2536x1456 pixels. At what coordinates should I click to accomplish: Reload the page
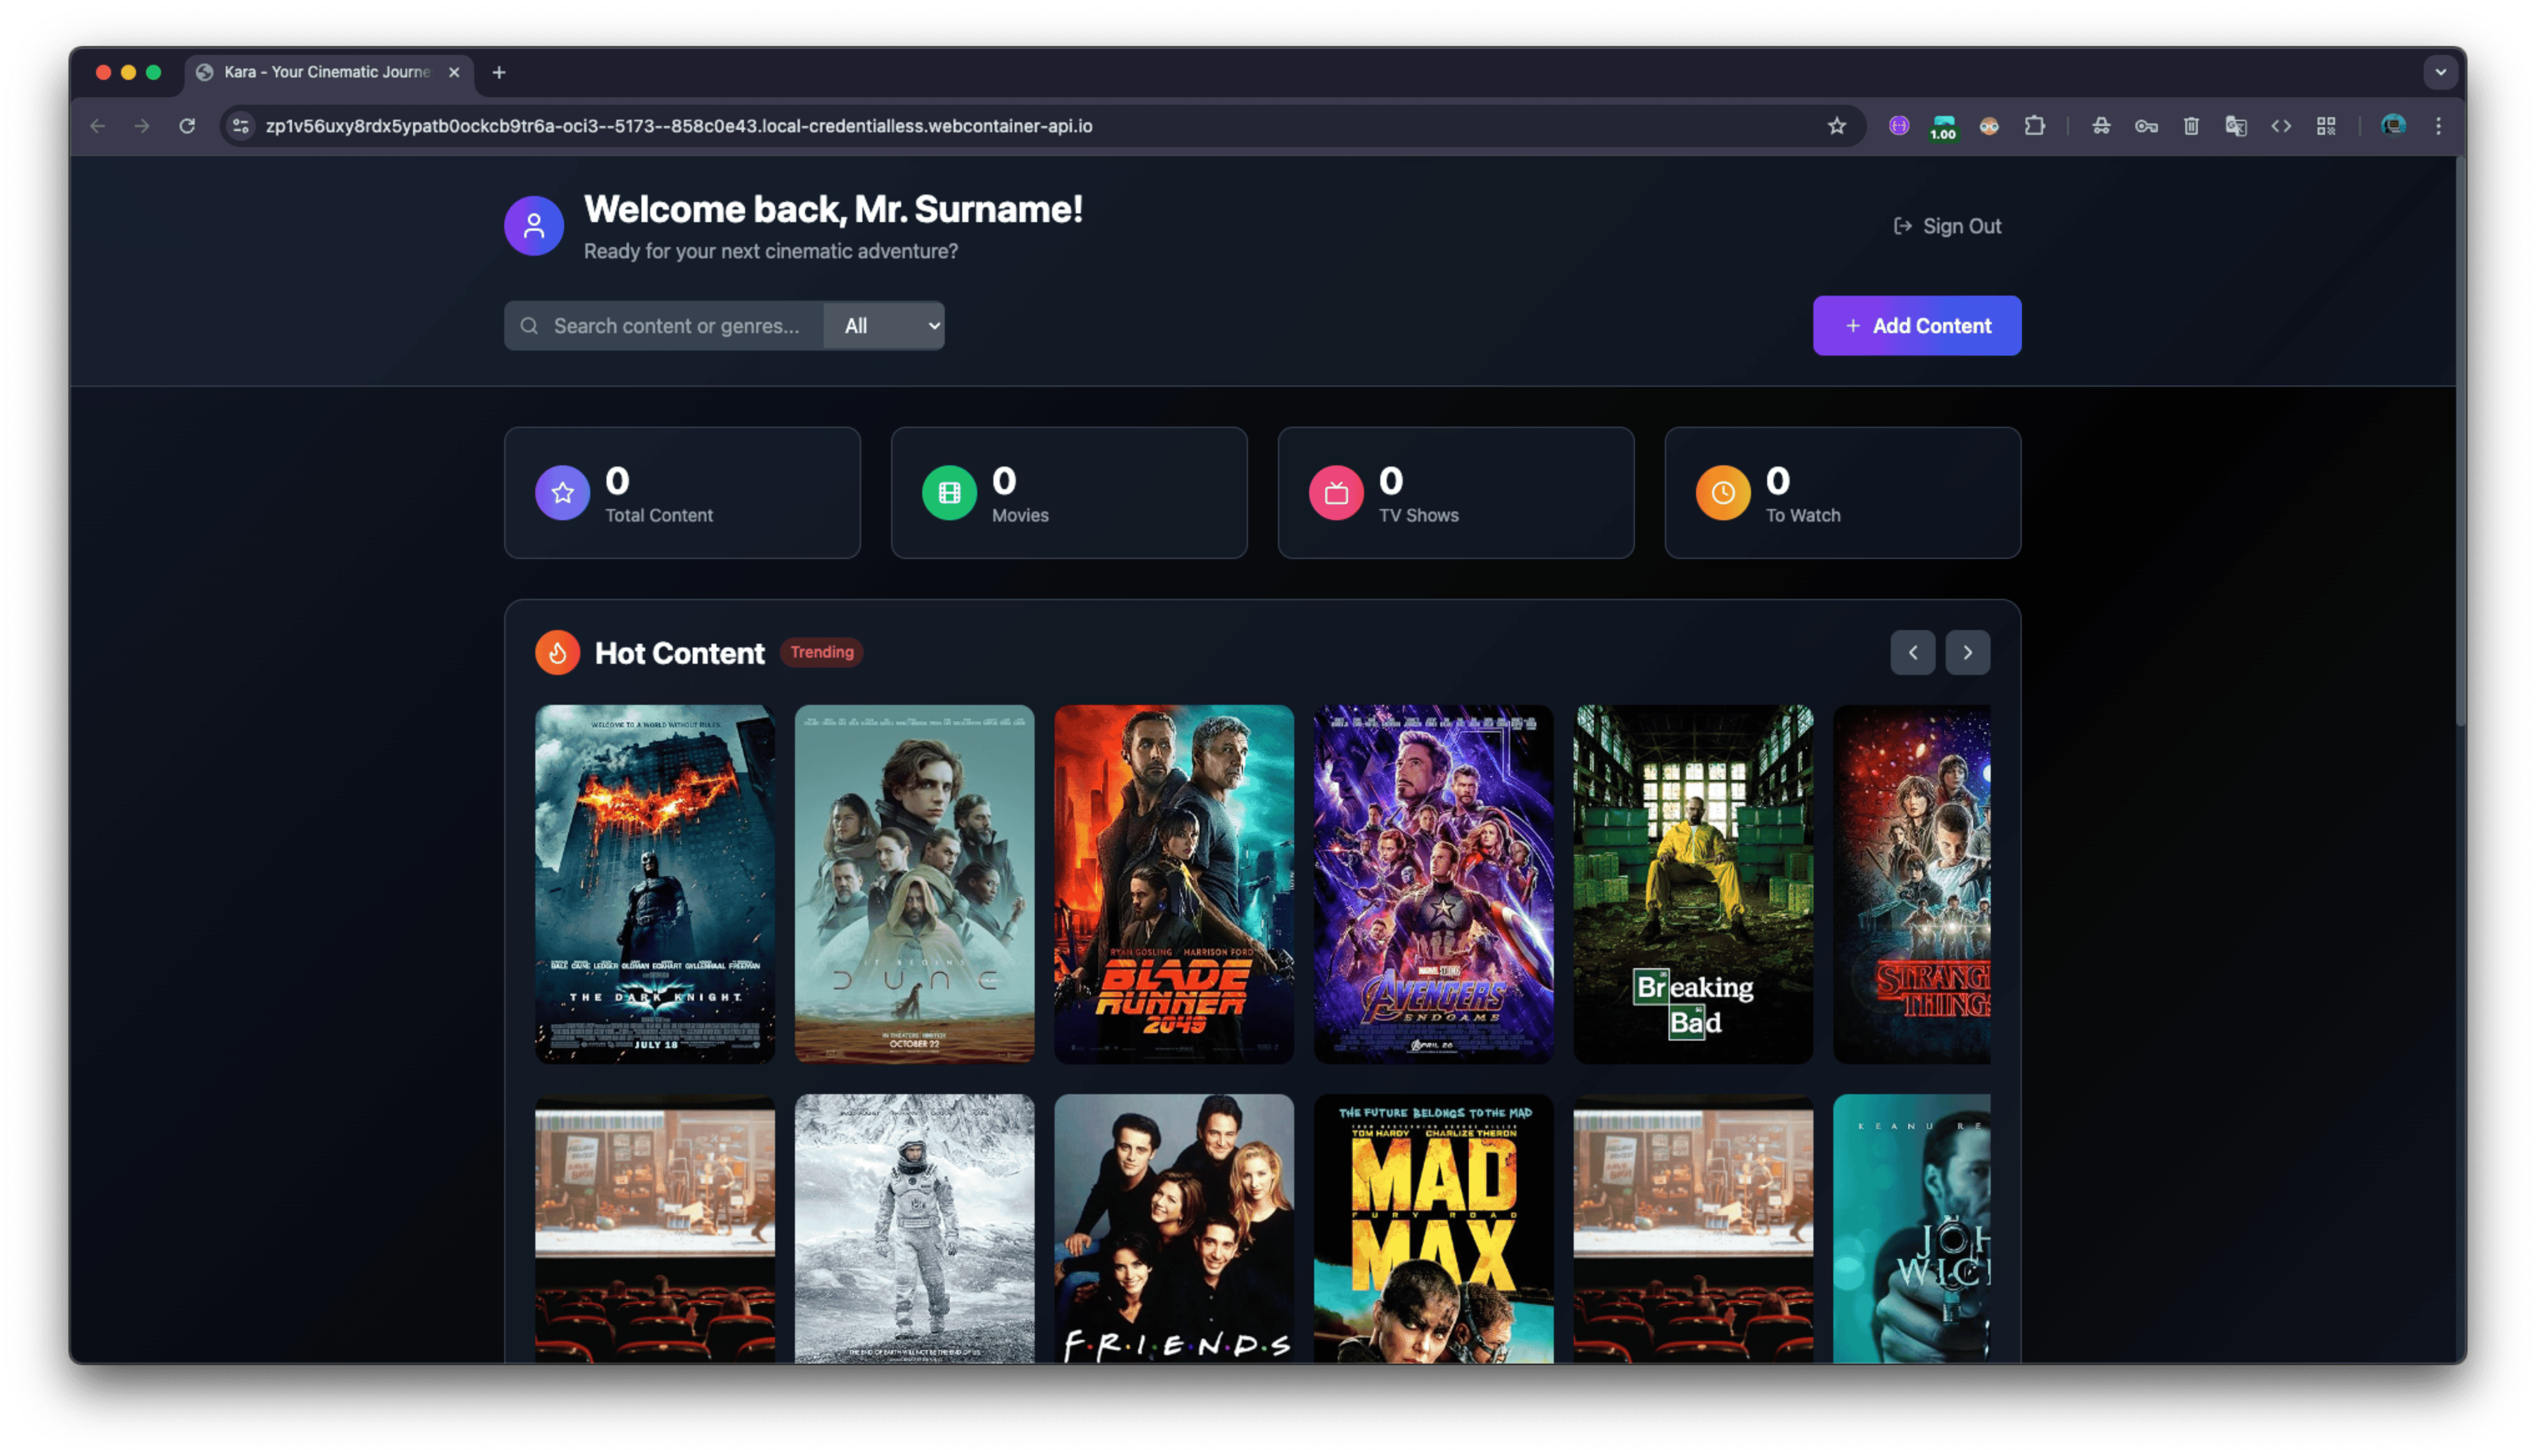pyautogui.click(x=187, y=126)
